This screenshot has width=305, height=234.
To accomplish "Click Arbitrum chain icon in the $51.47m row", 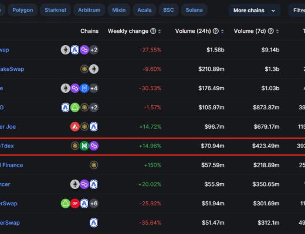I will pos(94,223).
